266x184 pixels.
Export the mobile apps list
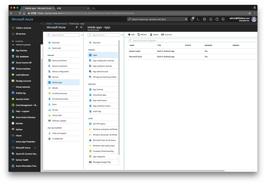[154, 34]
